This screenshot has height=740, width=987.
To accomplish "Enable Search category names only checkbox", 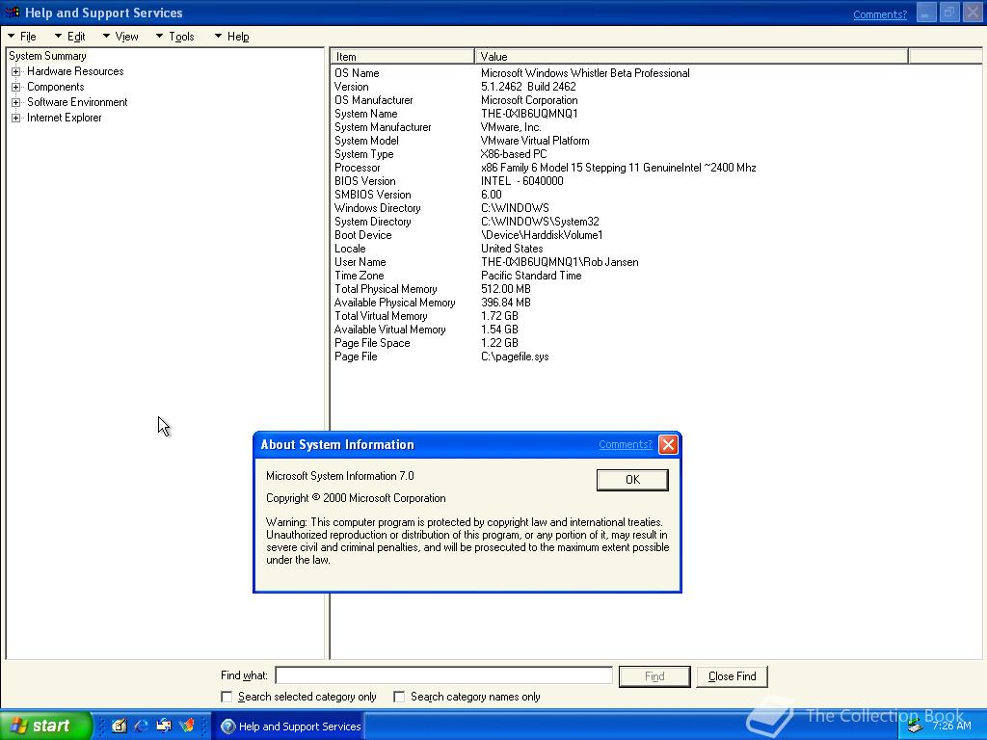I will coord(399,697).
